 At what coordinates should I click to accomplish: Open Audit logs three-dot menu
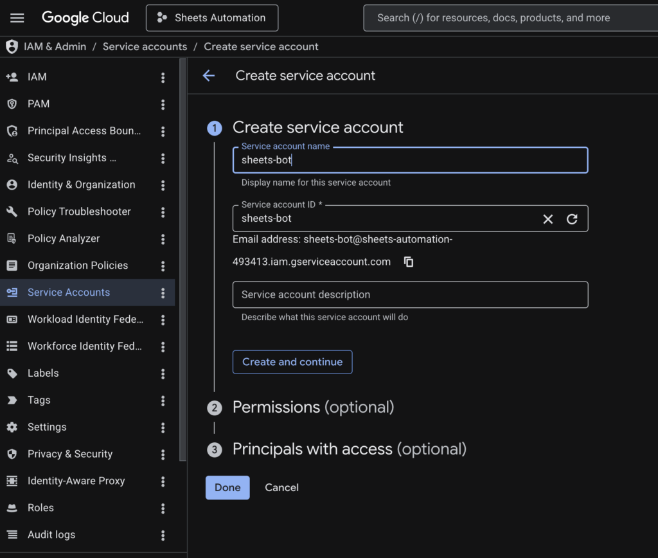click(x=163, y=535)
